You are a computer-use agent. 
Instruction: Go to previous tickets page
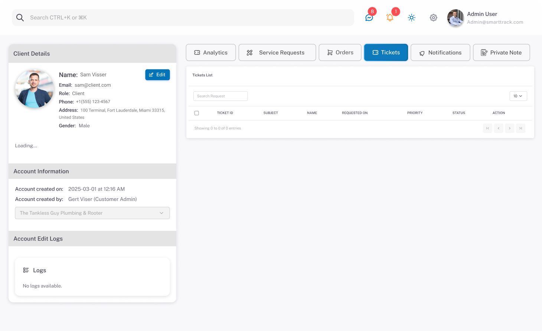tap(499, 128)
